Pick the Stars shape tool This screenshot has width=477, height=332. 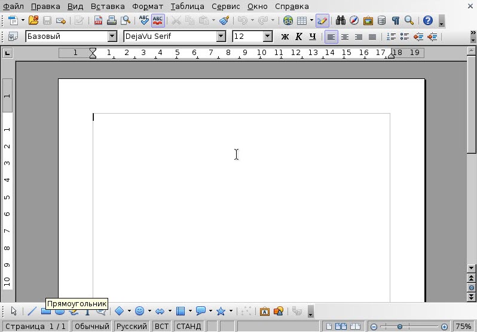(221, 311)
